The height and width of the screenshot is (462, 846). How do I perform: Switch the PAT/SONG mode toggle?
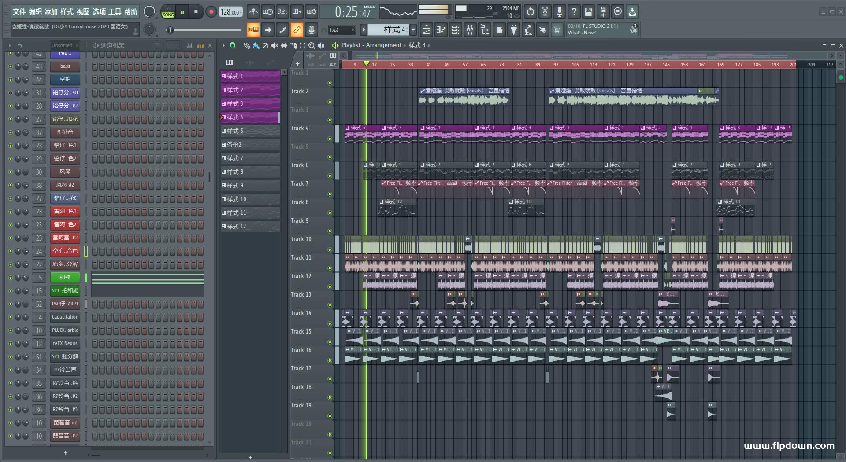[x=168, y=12]
